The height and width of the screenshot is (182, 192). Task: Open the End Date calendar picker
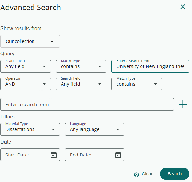pos(118,155)
